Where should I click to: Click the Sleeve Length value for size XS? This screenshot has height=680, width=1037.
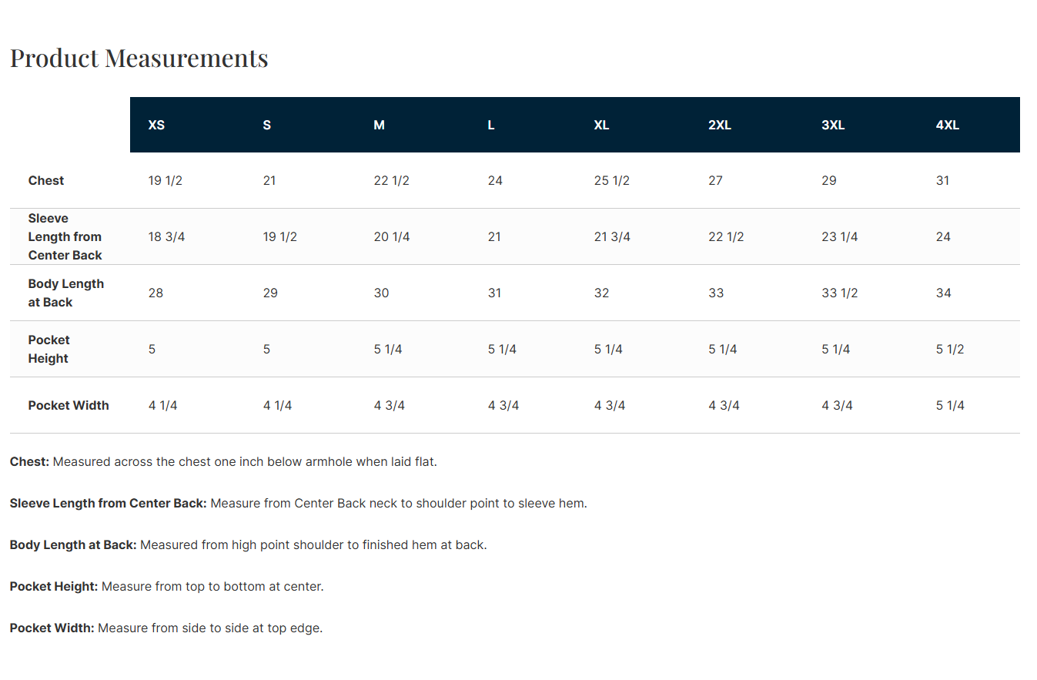point(166,236)
